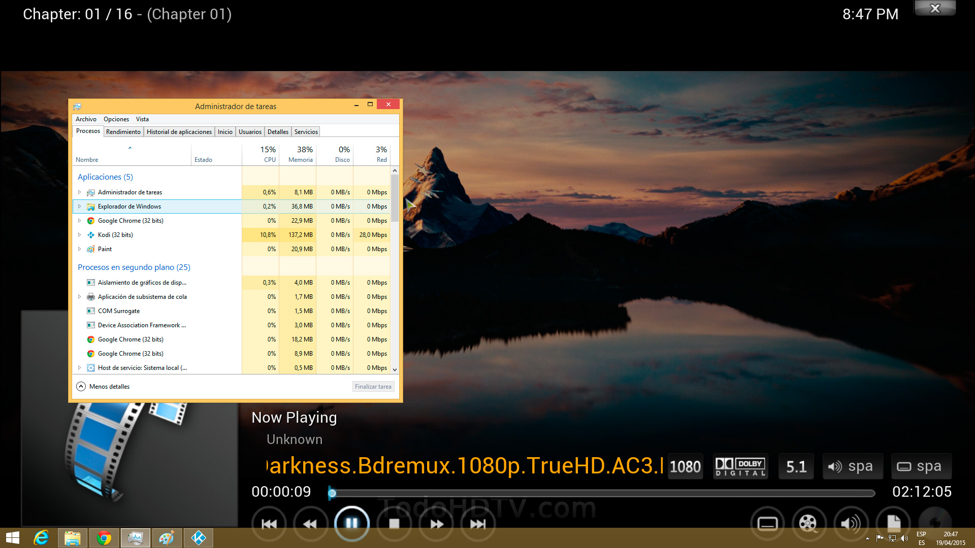The width and height of the screenshot is (975, 548).
Task: Click the stop playback button
Action: 394,523
